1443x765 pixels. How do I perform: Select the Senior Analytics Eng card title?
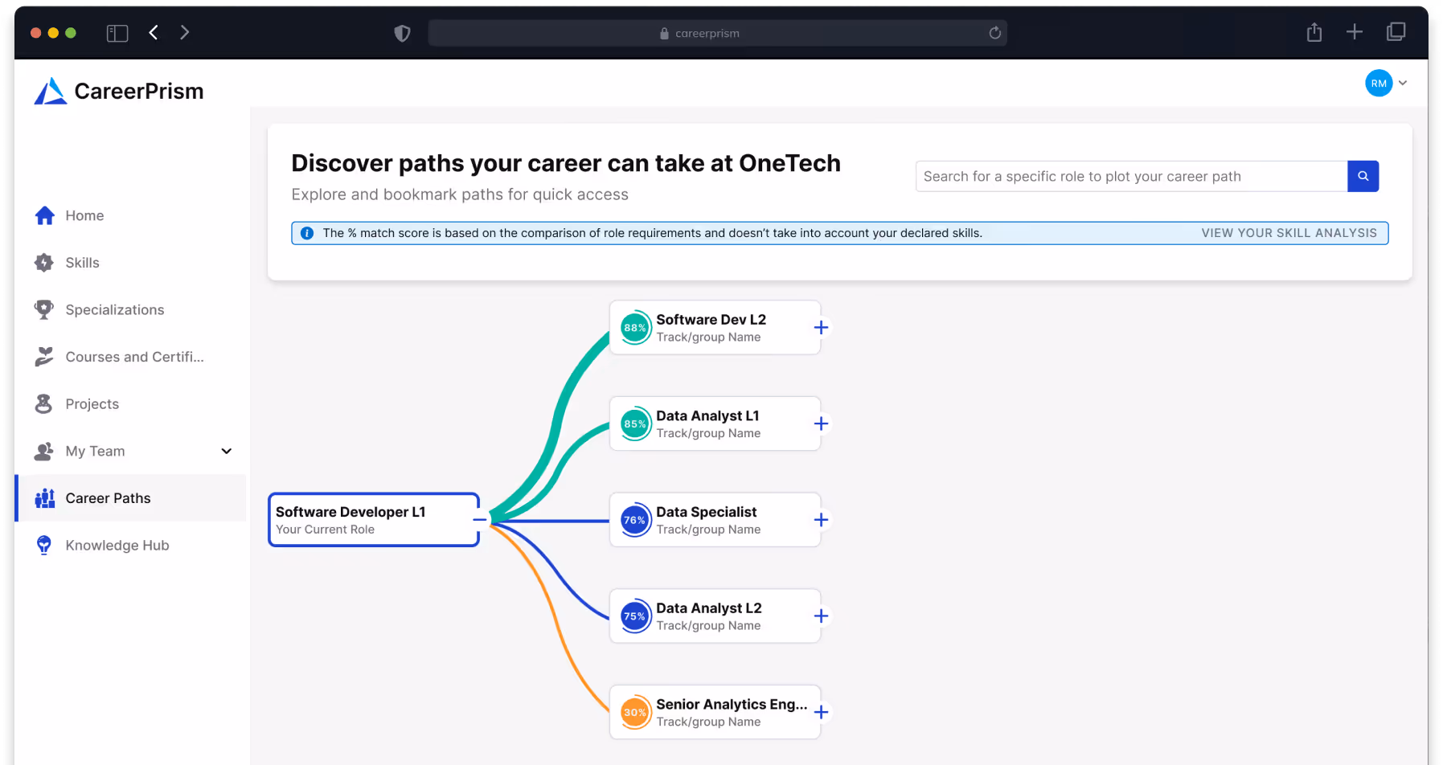point(732,704)
